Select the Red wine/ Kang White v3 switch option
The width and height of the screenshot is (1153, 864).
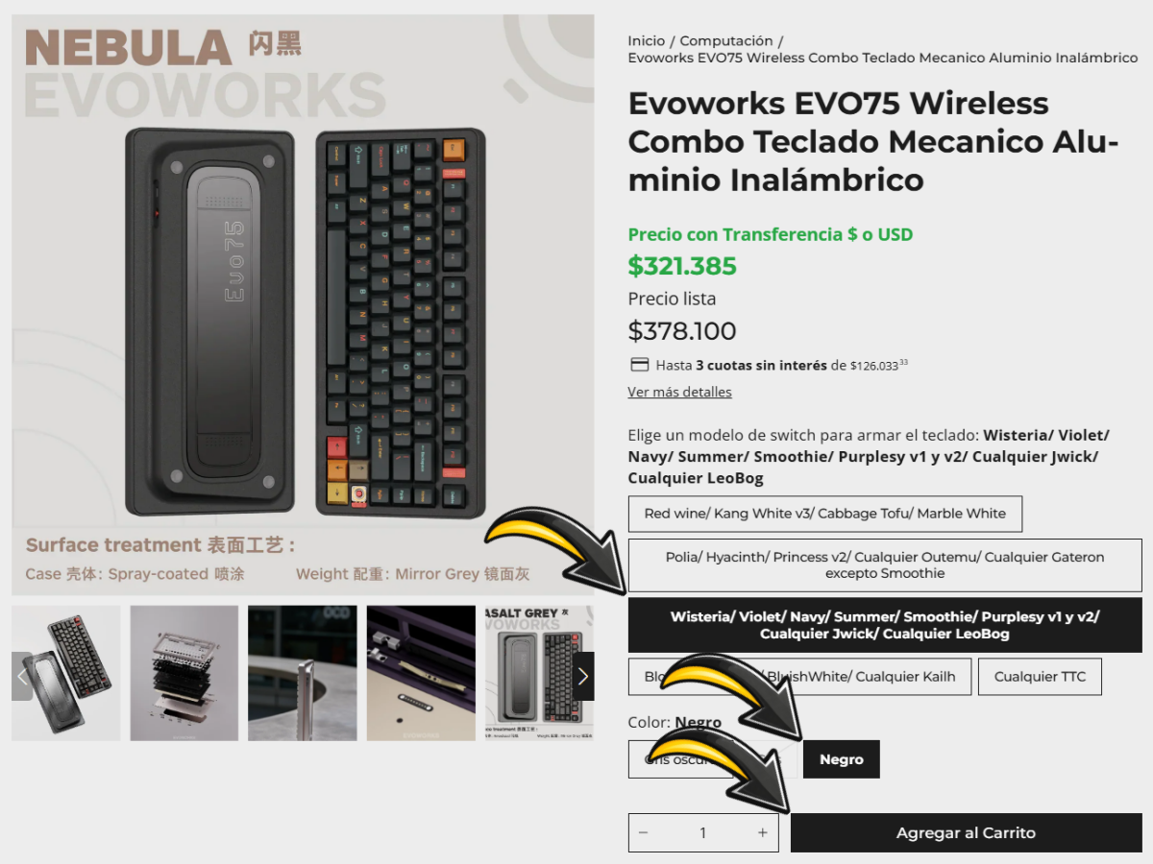(825, 514)
